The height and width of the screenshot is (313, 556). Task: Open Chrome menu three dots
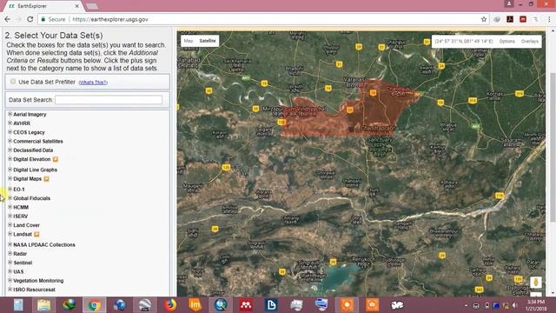click(549, 19)
